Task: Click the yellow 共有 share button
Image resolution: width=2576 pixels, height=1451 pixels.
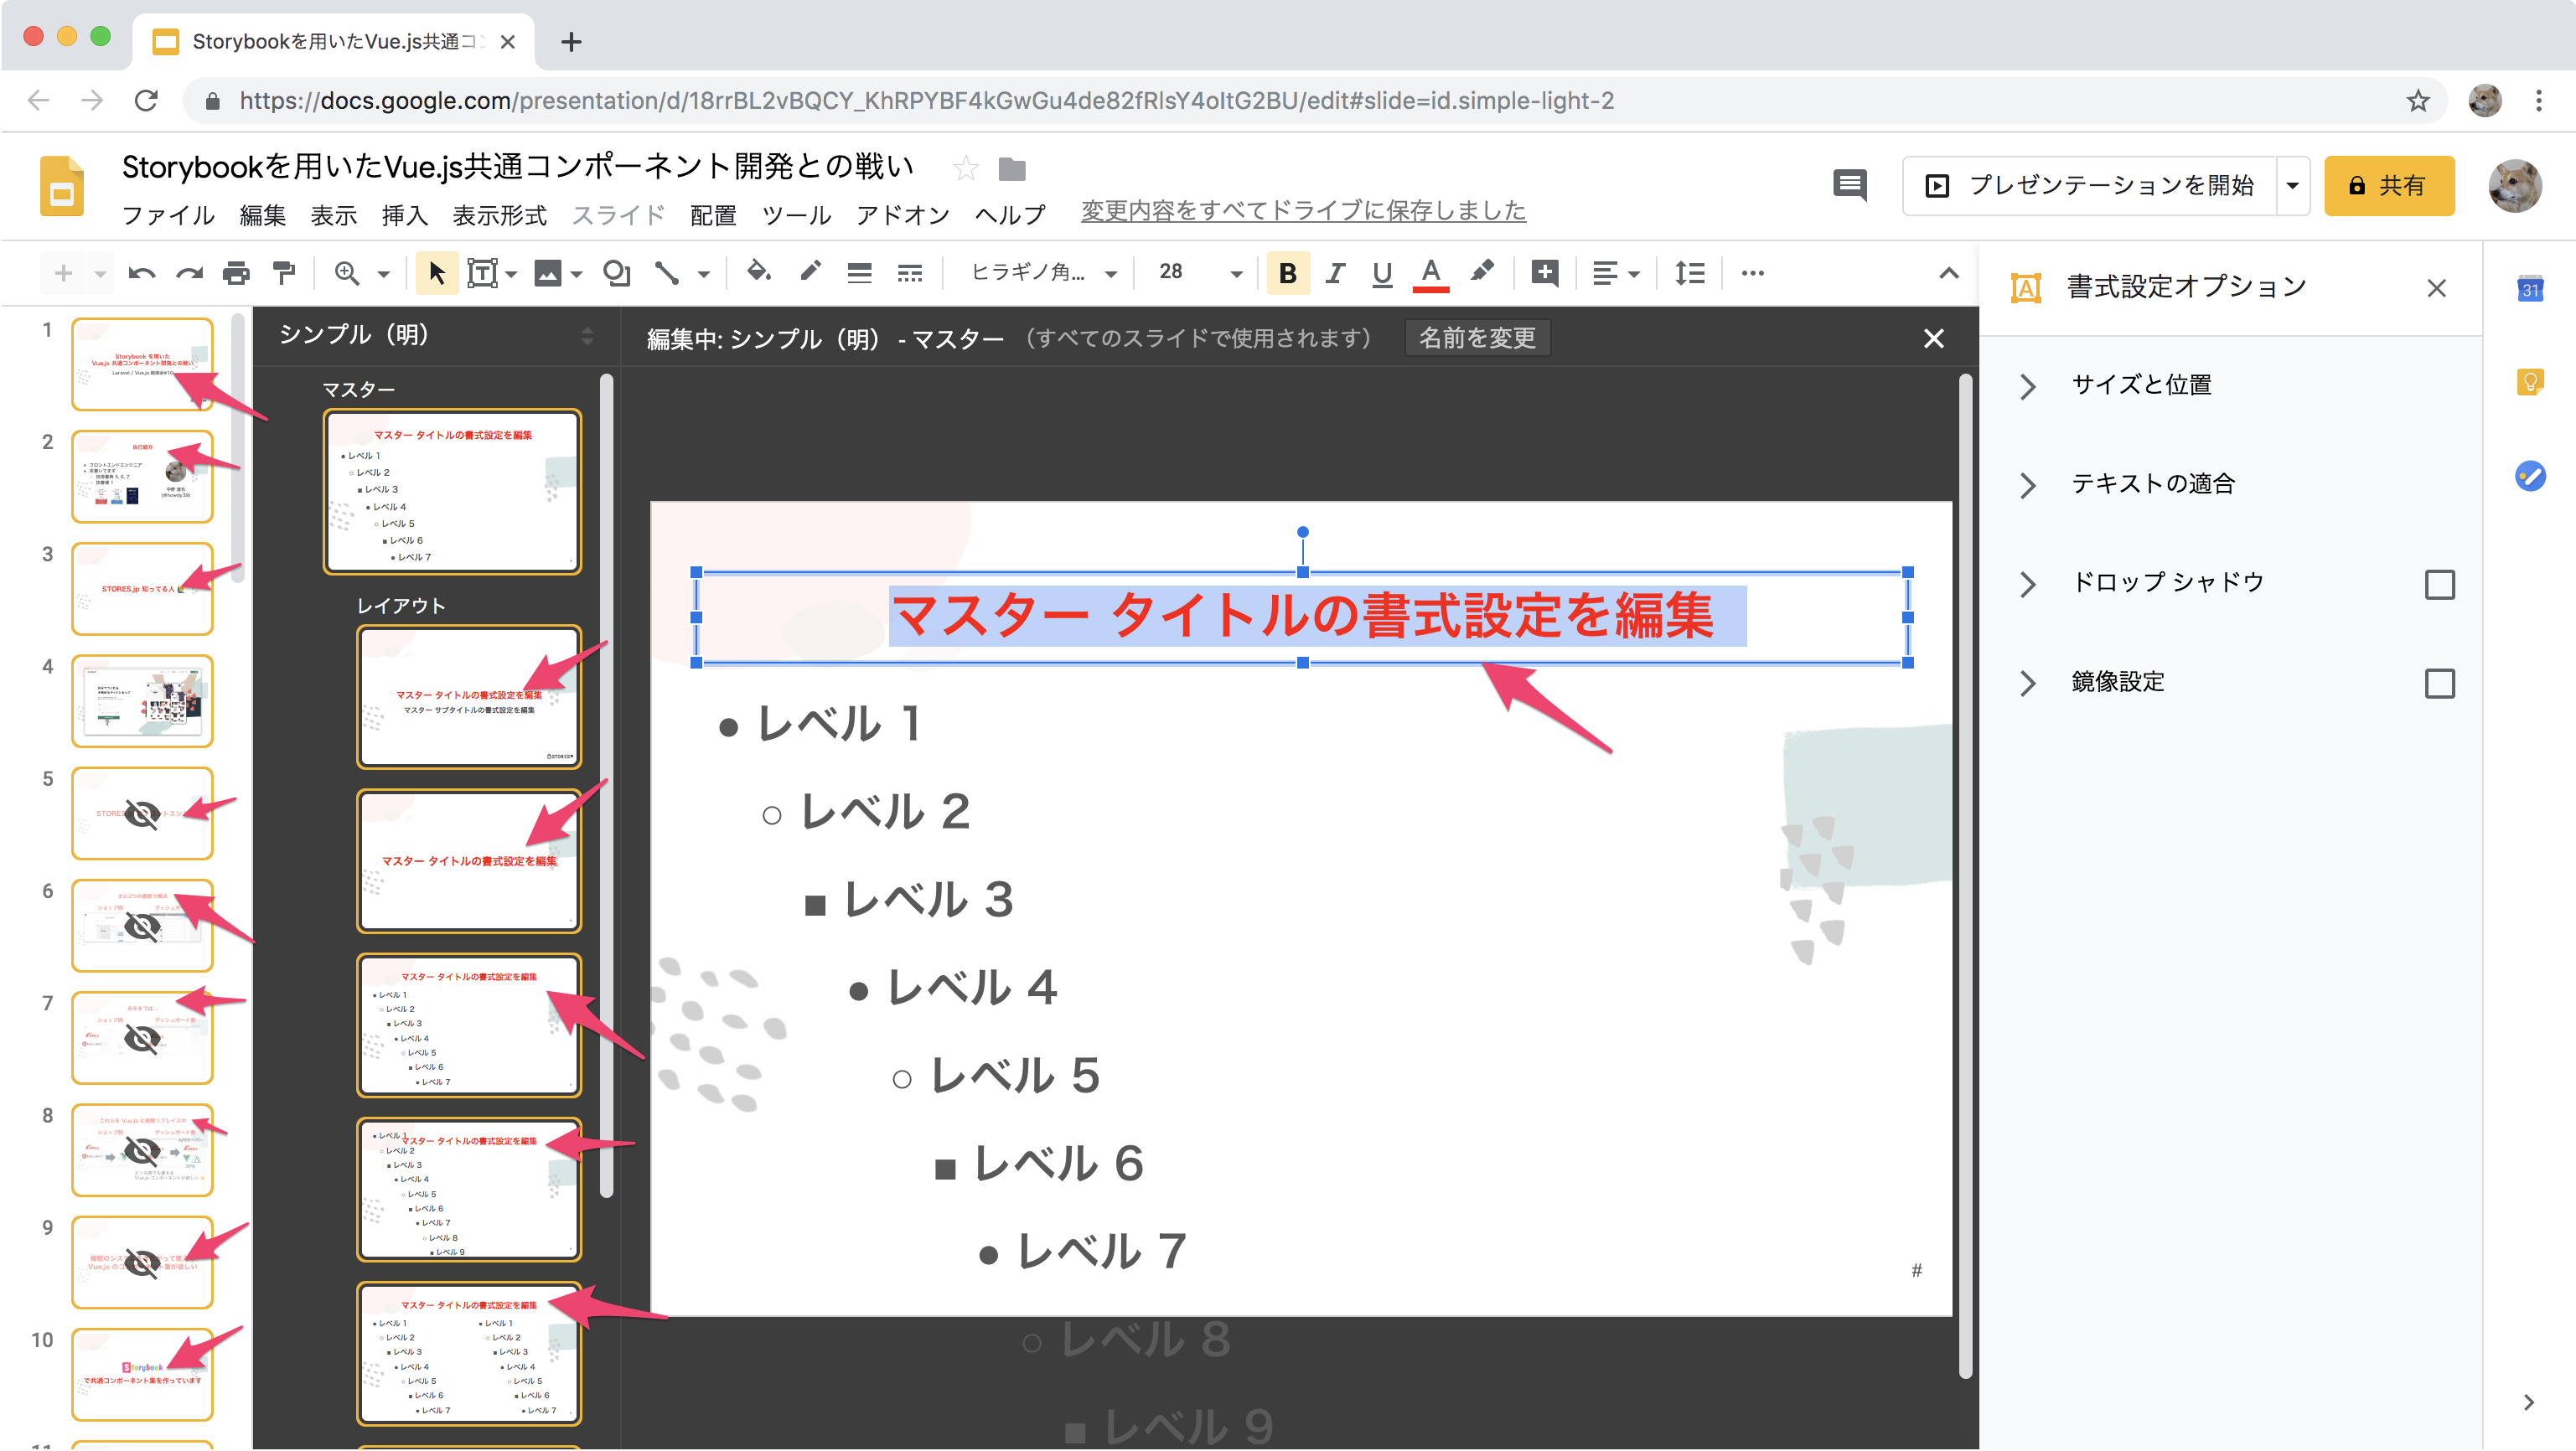Action: click(2388, 185)
